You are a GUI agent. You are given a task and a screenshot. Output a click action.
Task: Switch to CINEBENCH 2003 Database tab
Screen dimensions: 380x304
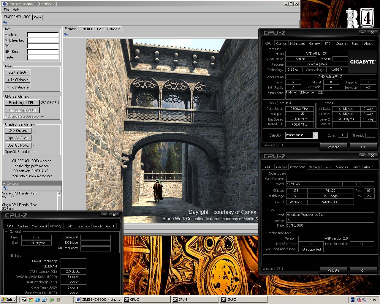[x=100, y=29]
